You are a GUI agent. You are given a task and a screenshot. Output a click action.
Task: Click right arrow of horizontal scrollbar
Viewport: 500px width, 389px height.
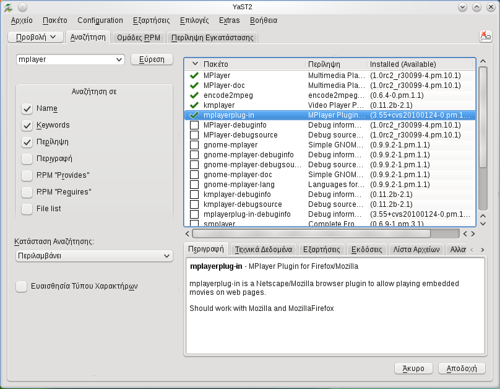pos(473,234)
